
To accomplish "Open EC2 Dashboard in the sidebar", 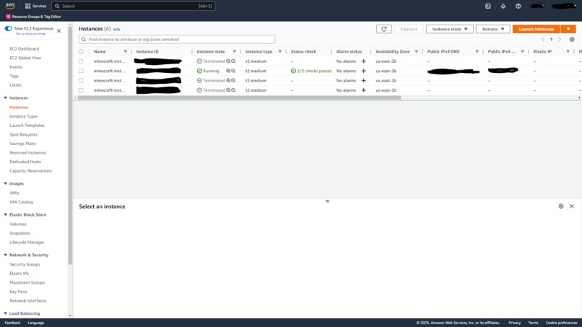I will (24, 48).
